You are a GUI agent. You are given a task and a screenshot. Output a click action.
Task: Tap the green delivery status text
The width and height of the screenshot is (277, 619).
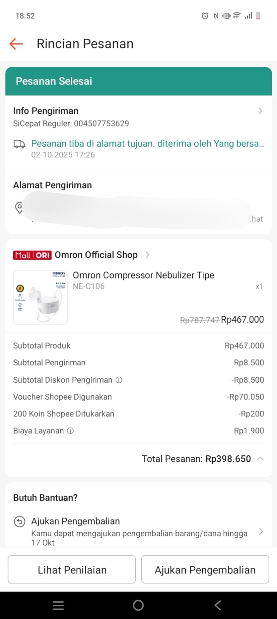point(147,144)
